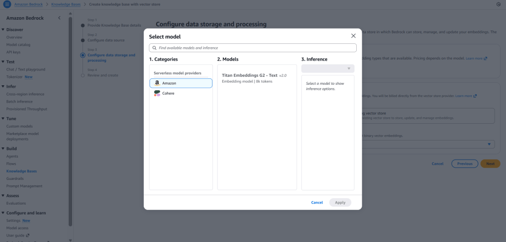Click the Cohere logo icon
Viewport: 506px width, 242px height.
[157, 93]
